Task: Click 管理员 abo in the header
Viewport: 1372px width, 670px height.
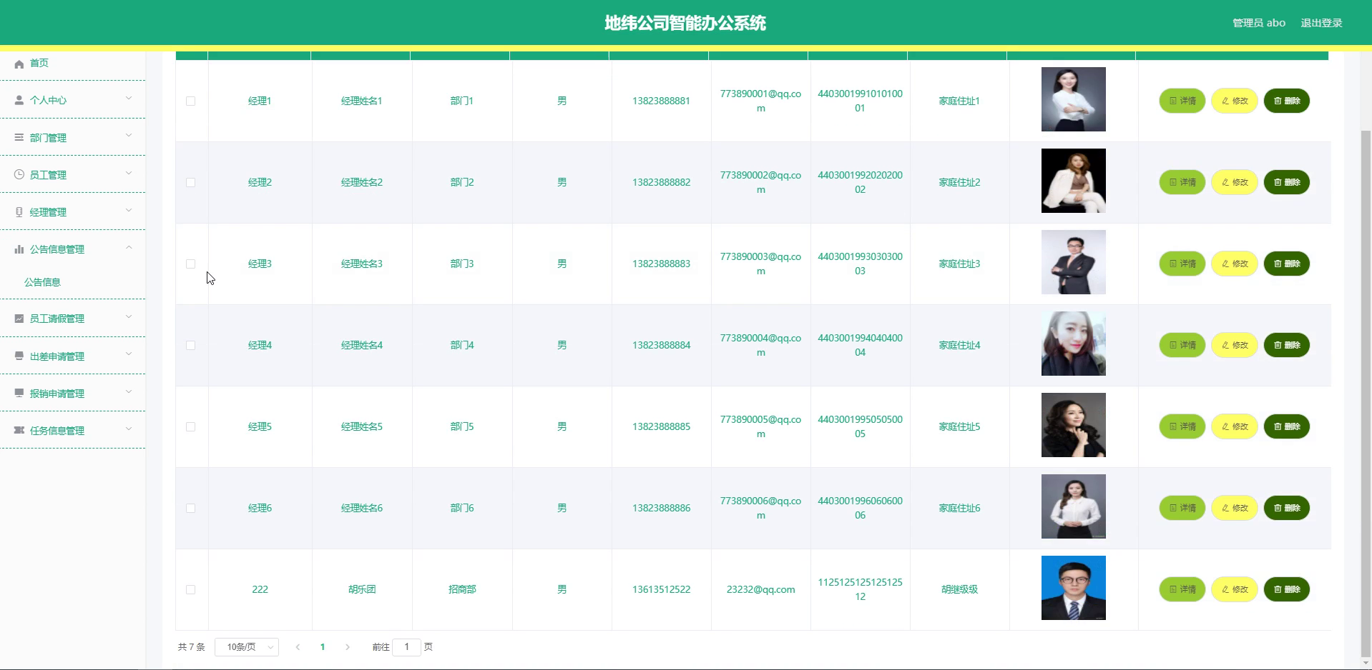Action: tap(1259, 23)
